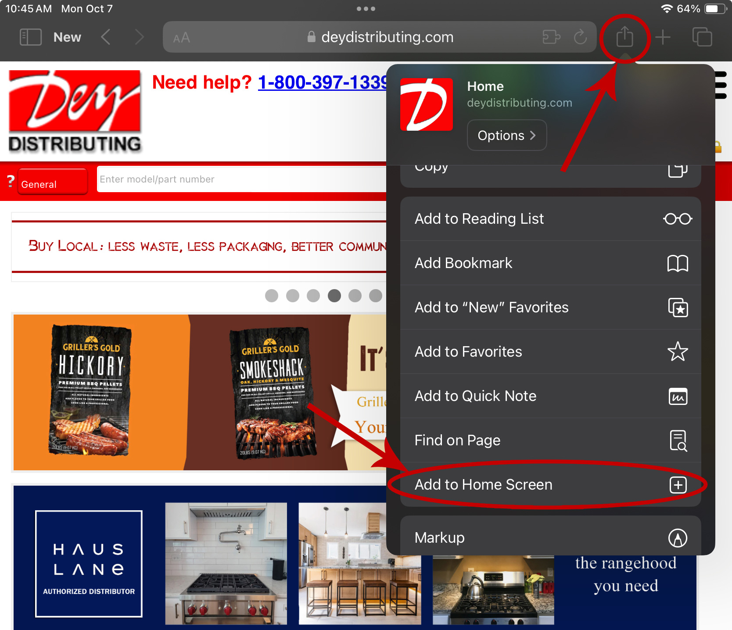Expand the share sheet Options
This screenshot has height=630, width=732.
(x=506, y=136)
